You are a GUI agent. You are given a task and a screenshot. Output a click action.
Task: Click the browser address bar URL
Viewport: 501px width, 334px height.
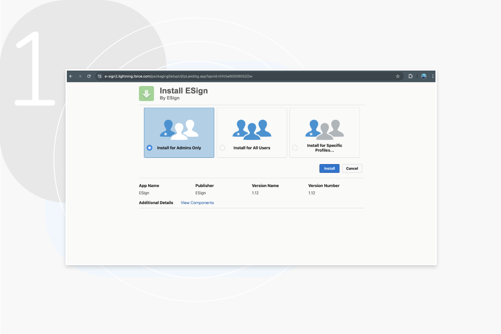pyautogui.click(x=178, y=76)
